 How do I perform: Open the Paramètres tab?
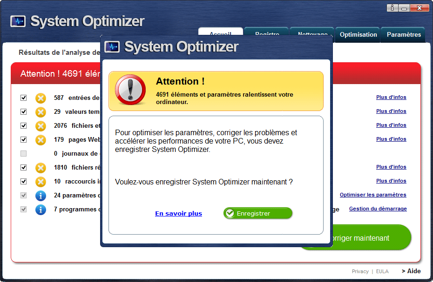pyautogui.click(x=404, y=35)
